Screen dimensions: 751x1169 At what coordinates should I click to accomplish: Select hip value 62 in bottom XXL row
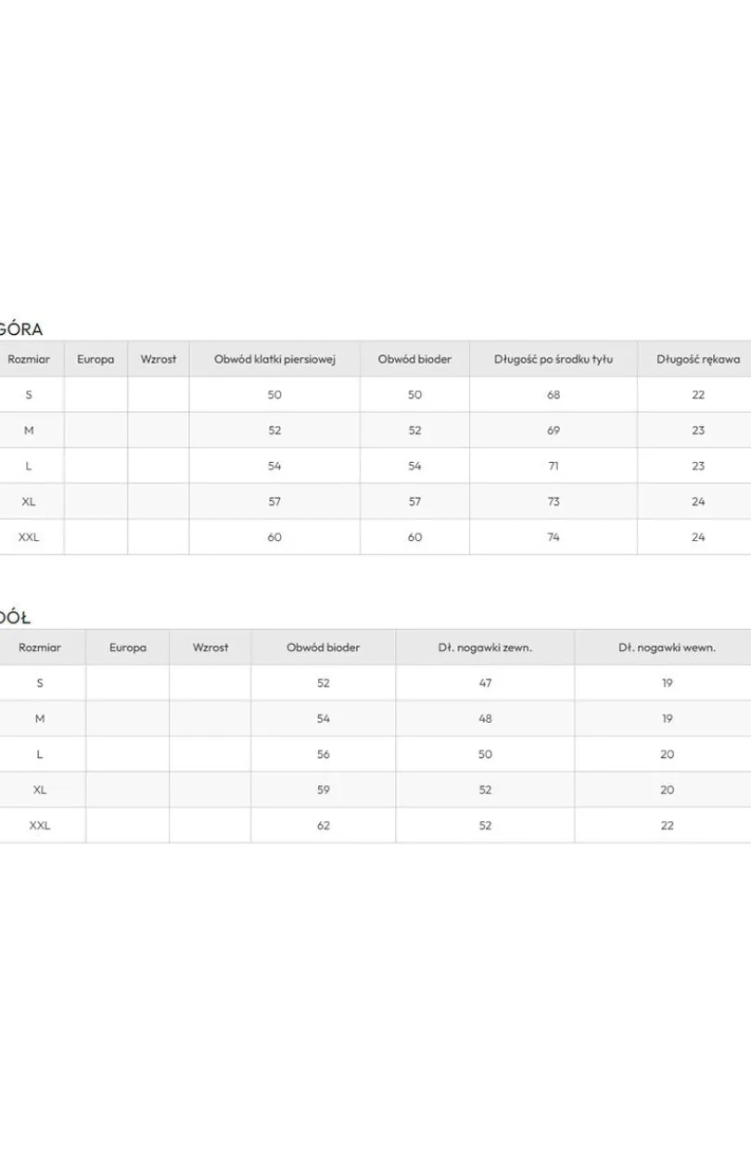[x=324, y=826]
